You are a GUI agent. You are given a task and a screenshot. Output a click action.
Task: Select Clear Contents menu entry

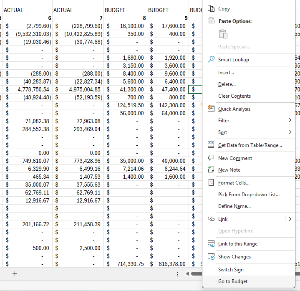(x=234, y=96)
